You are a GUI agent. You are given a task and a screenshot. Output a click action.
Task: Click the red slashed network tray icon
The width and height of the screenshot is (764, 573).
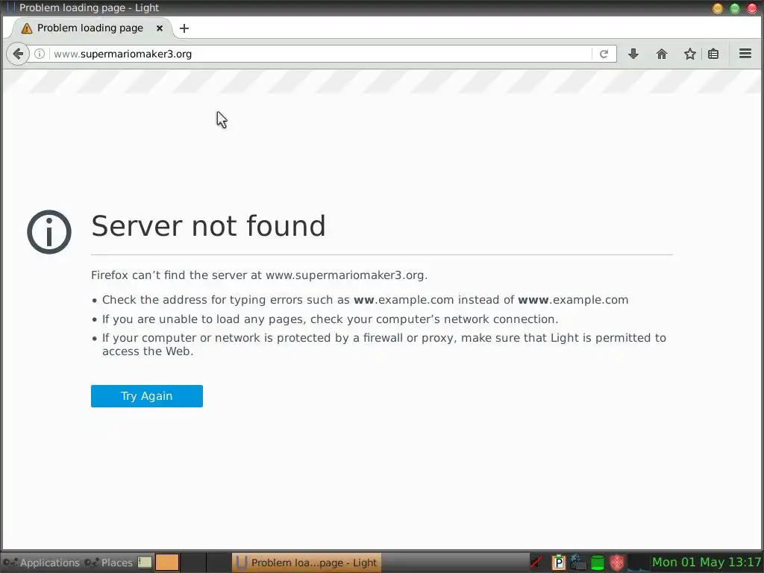click(537, 563)
